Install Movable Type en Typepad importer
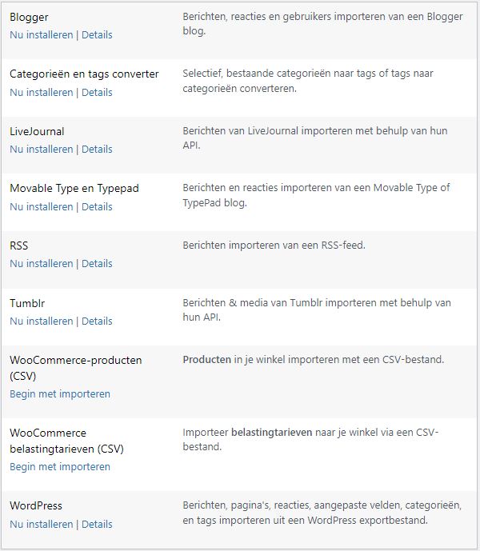This screenshot has width=480, height=551. click(41, 206)
